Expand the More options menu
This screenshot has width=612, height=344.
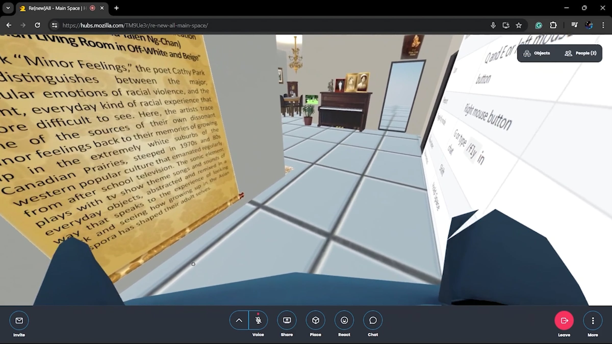point(593,320)
